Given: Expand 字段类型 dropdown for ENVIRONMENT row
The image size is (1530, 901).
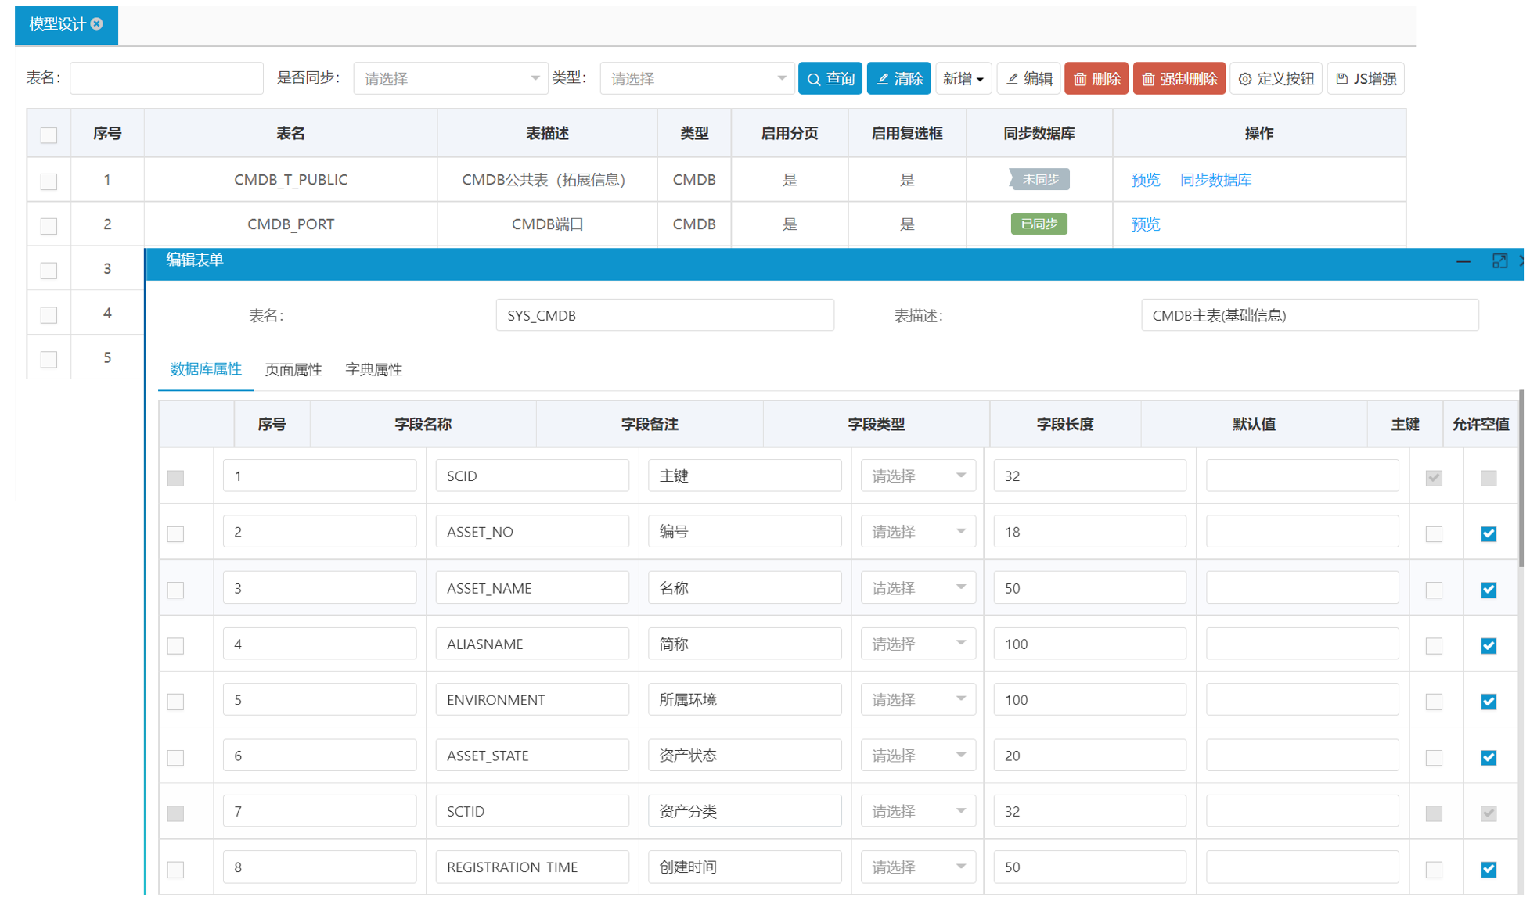Looking at the screenshot, I should 917,700.
